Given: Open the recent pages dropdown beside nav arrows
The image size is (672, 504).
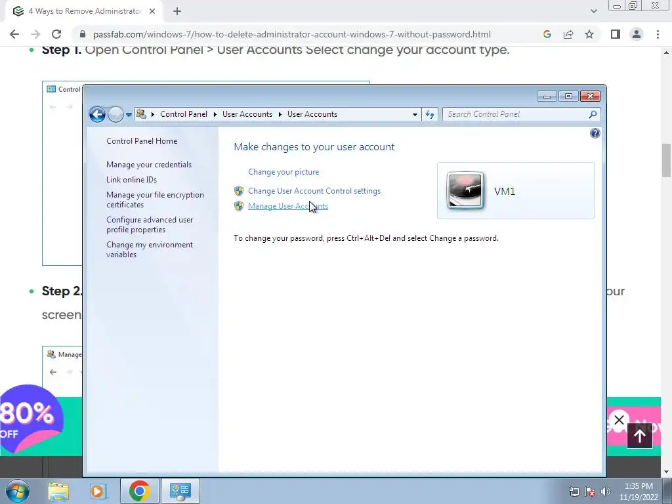Looking at the screenshot, I should tap(129, 115).
